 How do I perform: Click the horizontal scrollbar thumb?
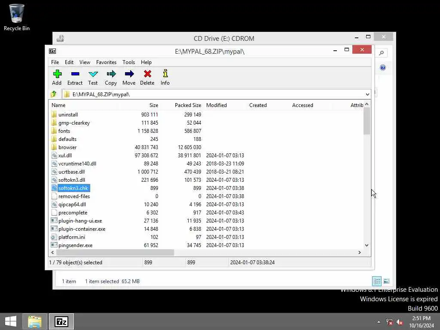(x=115, y=252)
